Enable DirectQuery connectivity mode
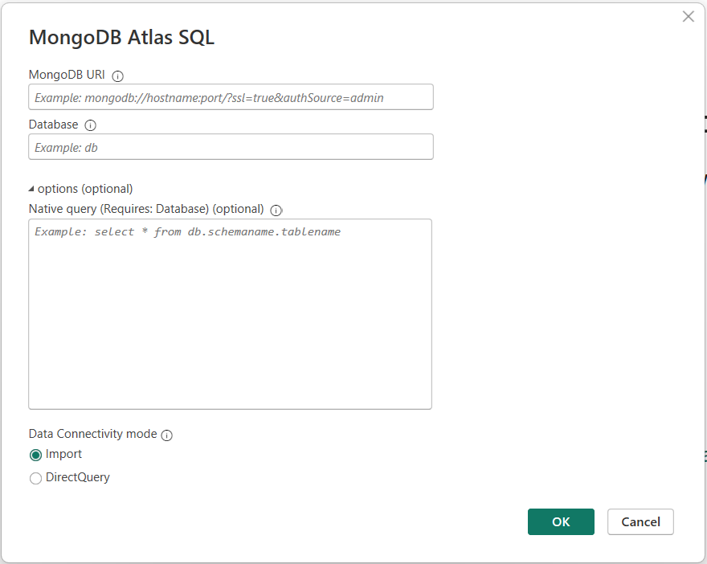This screenshot has height=564, width=707. 35,478
